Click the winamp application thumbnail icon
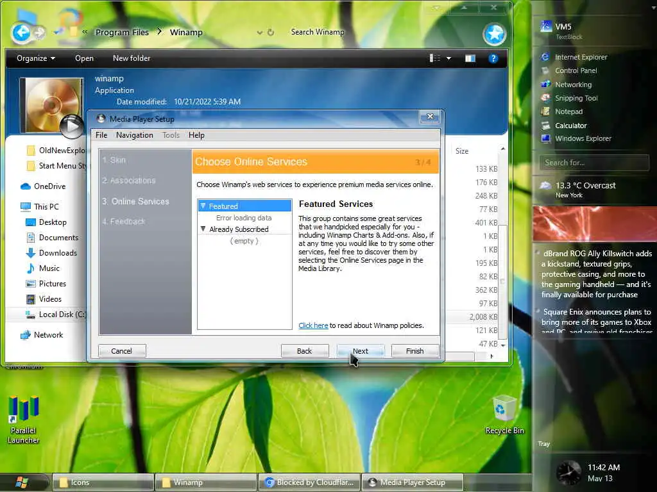657x492 pixels. pyautogui.click(x=51, y=106)
